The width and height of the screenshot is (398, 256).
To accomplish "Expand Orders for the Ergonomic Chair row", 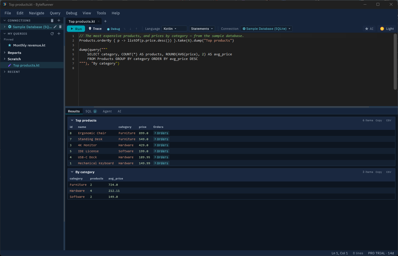I will pyautogui.click(x=161, y=133).
